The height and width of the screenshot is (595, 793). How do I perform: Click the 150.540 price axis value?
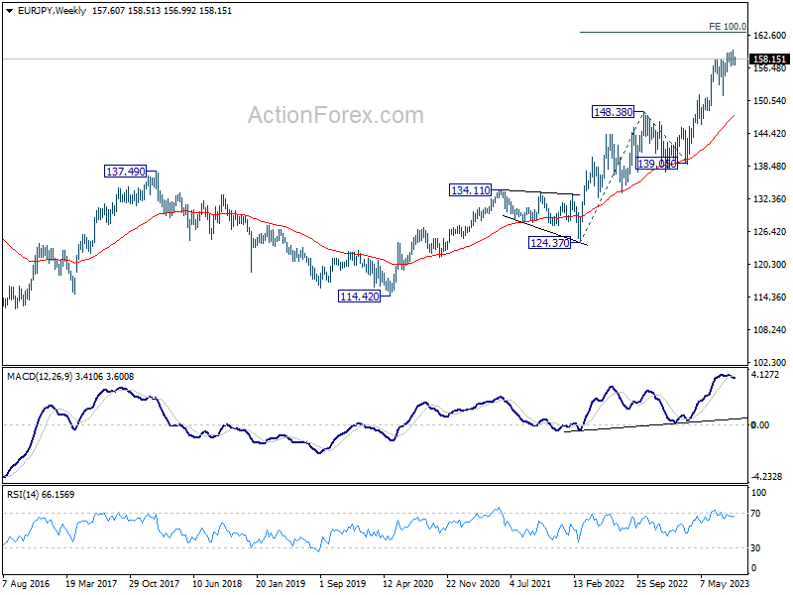[770, 101]
